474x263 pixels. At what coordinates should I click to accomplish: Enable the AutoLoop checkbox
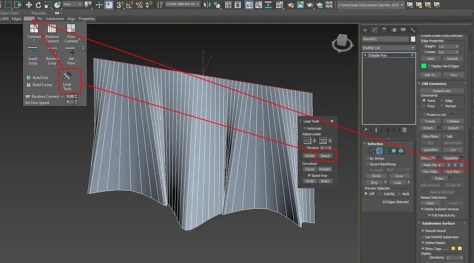click(x=305, y=128)
